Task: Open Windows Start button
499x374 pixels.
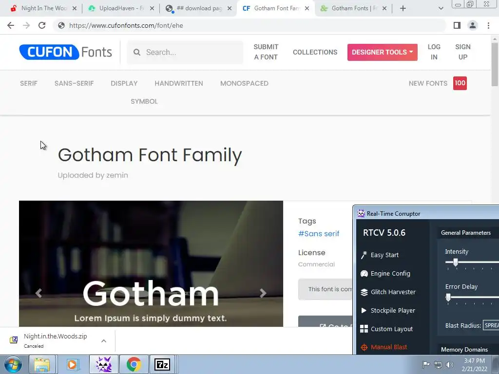Action: click(x=13, y=364)
